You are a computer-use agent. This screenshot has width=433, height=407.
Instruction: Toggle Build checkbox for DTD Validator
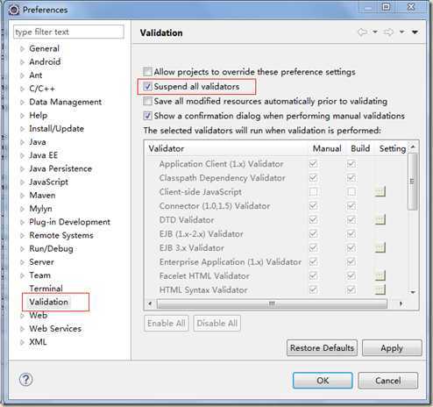351,219
